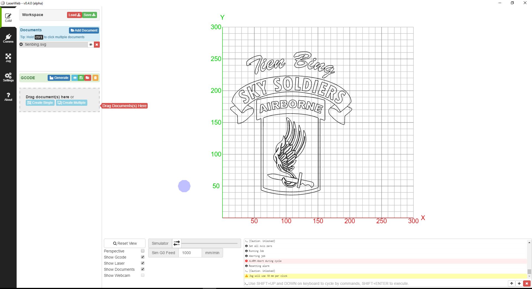This screenshot has width=532, height=289.
Task: Remove the tienbing.svg document
Action: (x=97, y=45)
